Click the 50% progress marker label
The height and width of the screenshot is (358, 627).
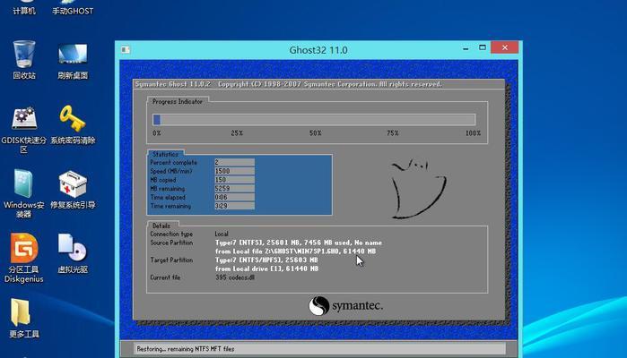tap(315, 132)
